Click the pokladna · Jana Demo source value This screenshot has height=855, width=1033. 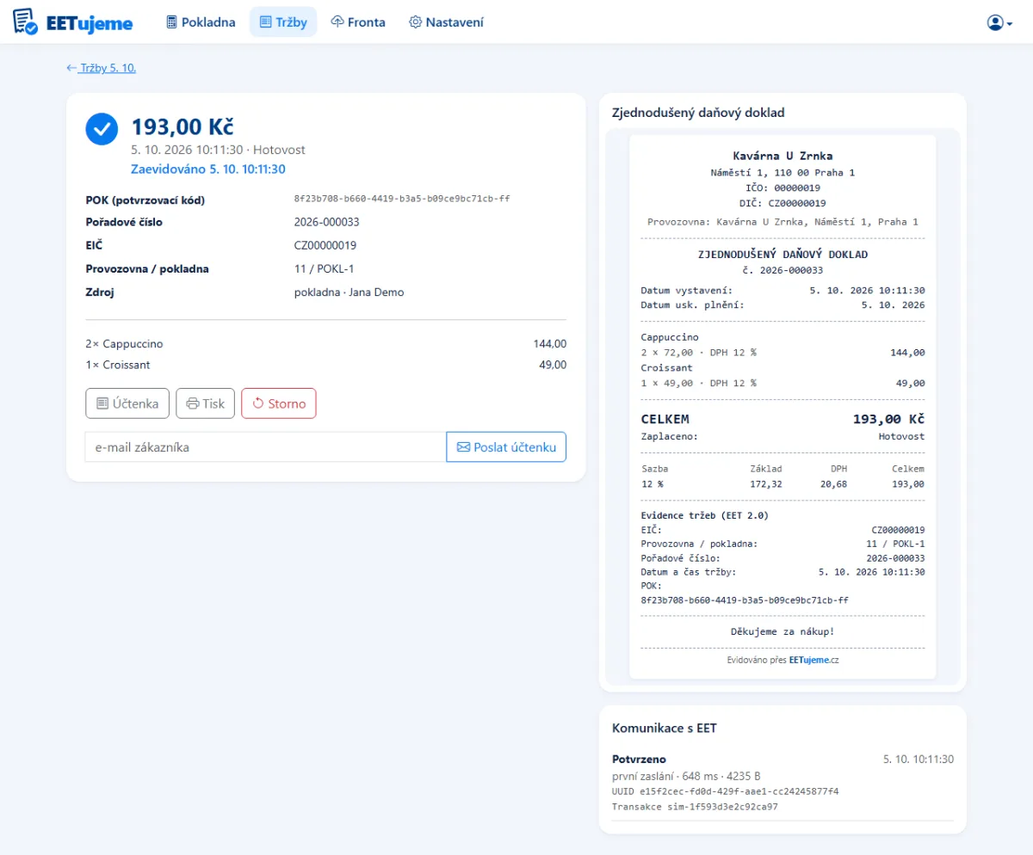point(349,292)
